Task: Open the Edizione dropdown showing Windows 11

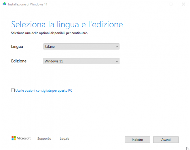Action: point(81,61)
